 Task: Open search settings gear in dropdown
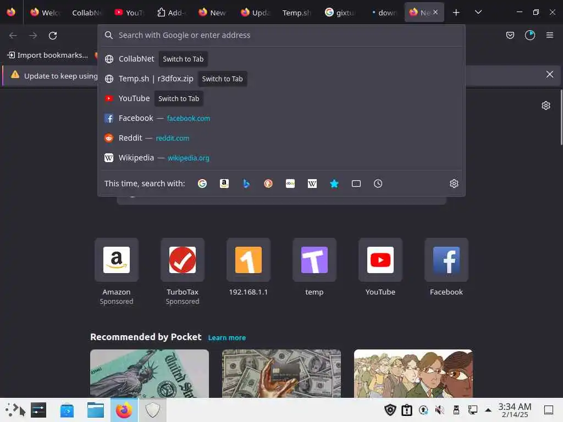(x=454, y=184)
